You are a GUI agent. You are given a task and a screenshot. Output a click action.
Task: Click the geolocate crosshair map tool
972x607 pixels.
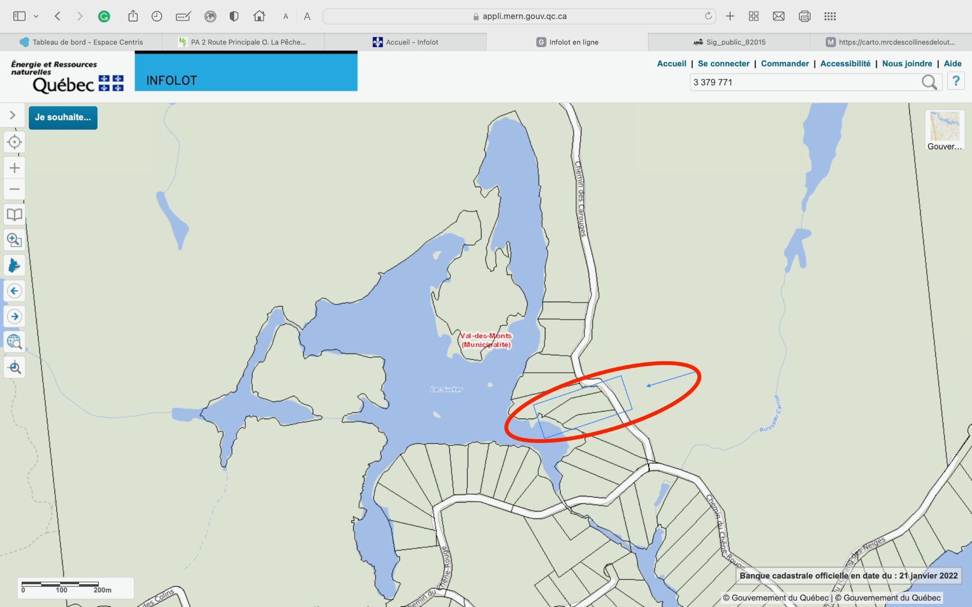[15, 142]
